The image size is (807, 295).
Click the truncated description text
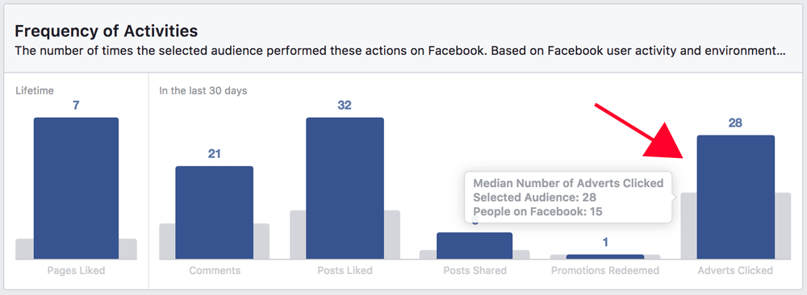click(x=400, y=52)
